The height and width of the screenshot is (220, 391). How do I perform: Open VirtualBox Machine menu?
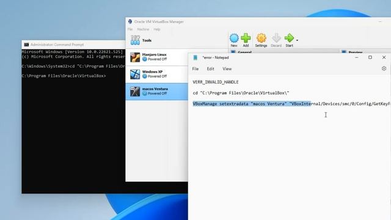click(143, 29)
